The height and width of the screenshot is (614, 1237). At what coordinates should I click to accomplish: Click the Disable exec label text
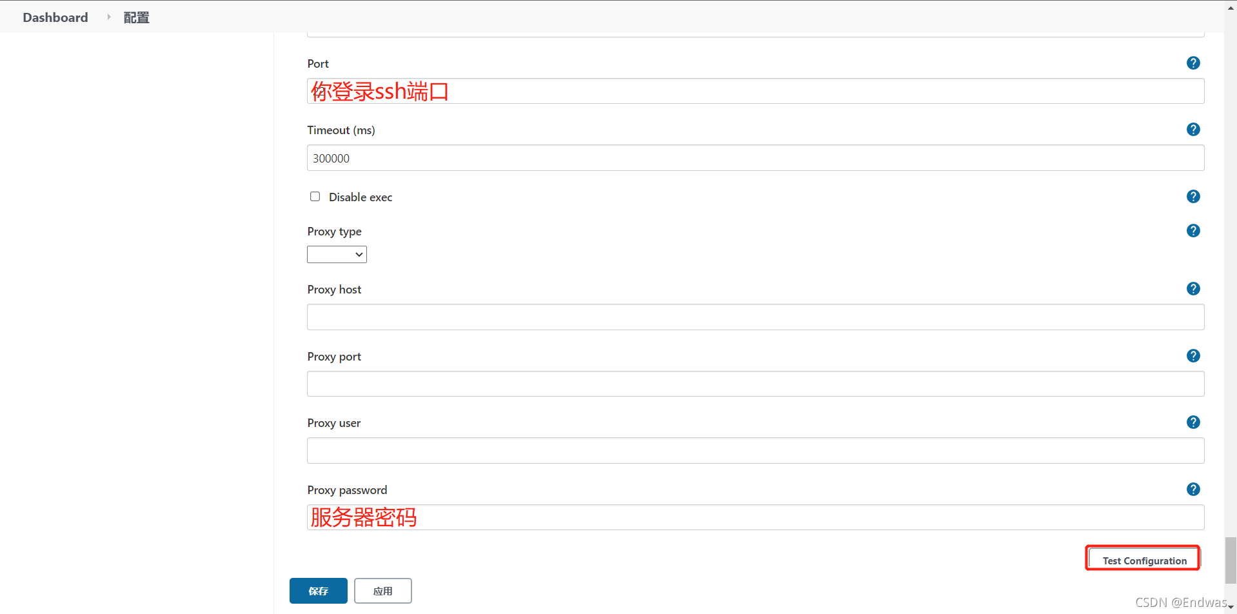pyautogui.click(x=361, y=197)
